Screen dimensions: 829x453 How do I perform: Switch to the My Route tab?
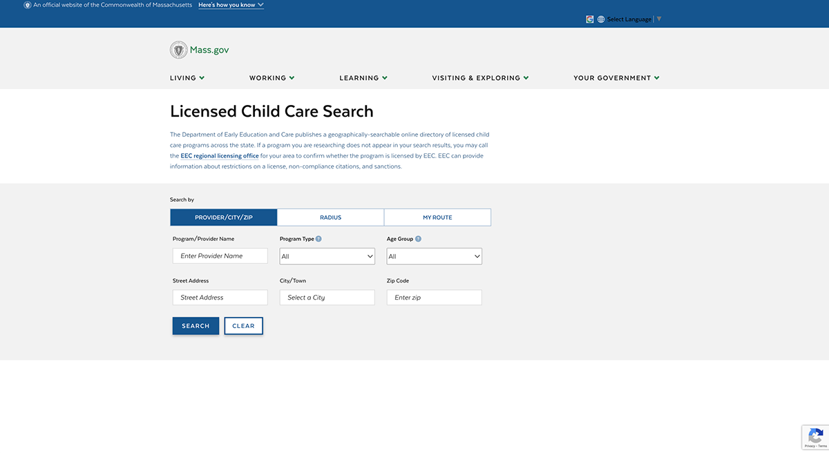[x=437, y=218]
